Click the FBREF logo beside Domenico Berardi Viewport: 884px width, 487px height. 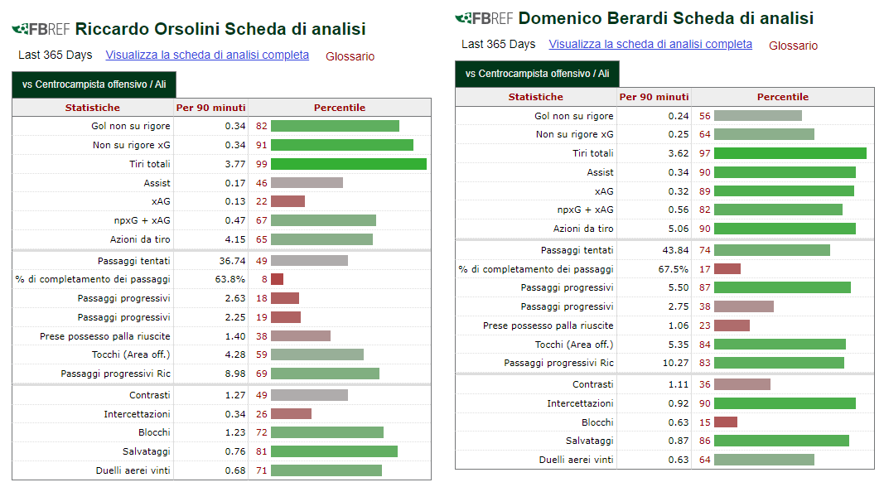coord(484,18)
